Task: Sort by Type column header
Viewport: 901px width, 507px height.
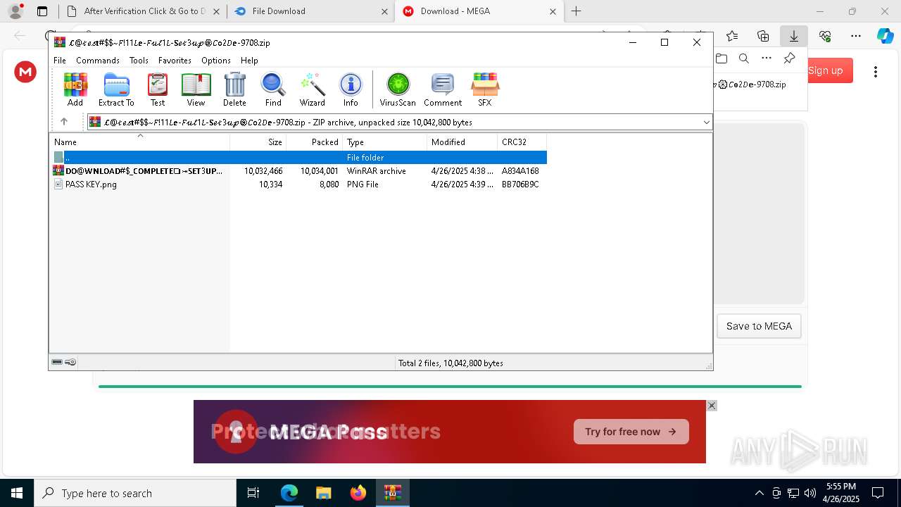Action: [x=385, y=142]
